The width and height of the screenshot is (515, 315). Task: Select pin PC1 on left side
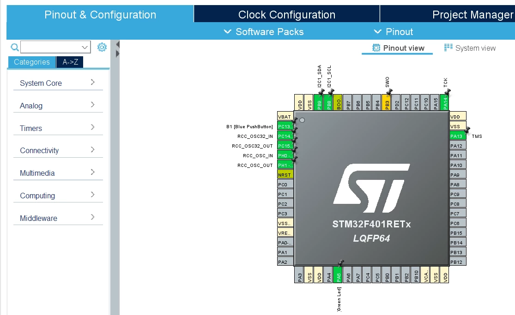(x=285, y=194)
